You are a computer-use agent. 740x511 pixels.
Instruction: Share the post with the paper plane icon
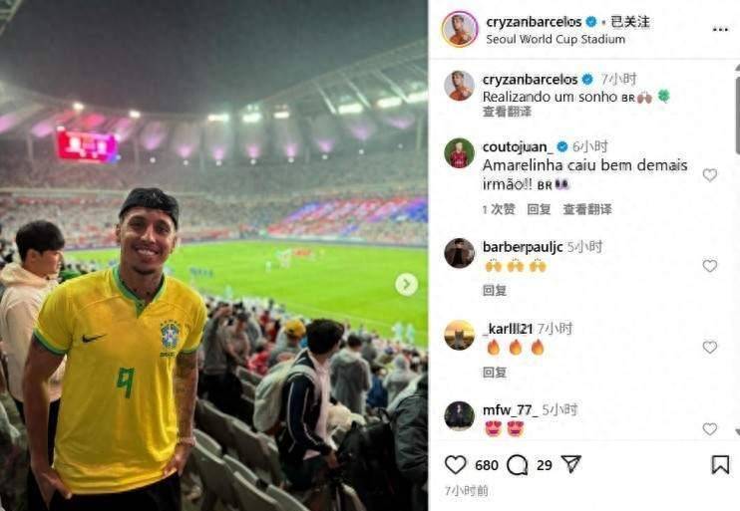[x=571, y=464]
